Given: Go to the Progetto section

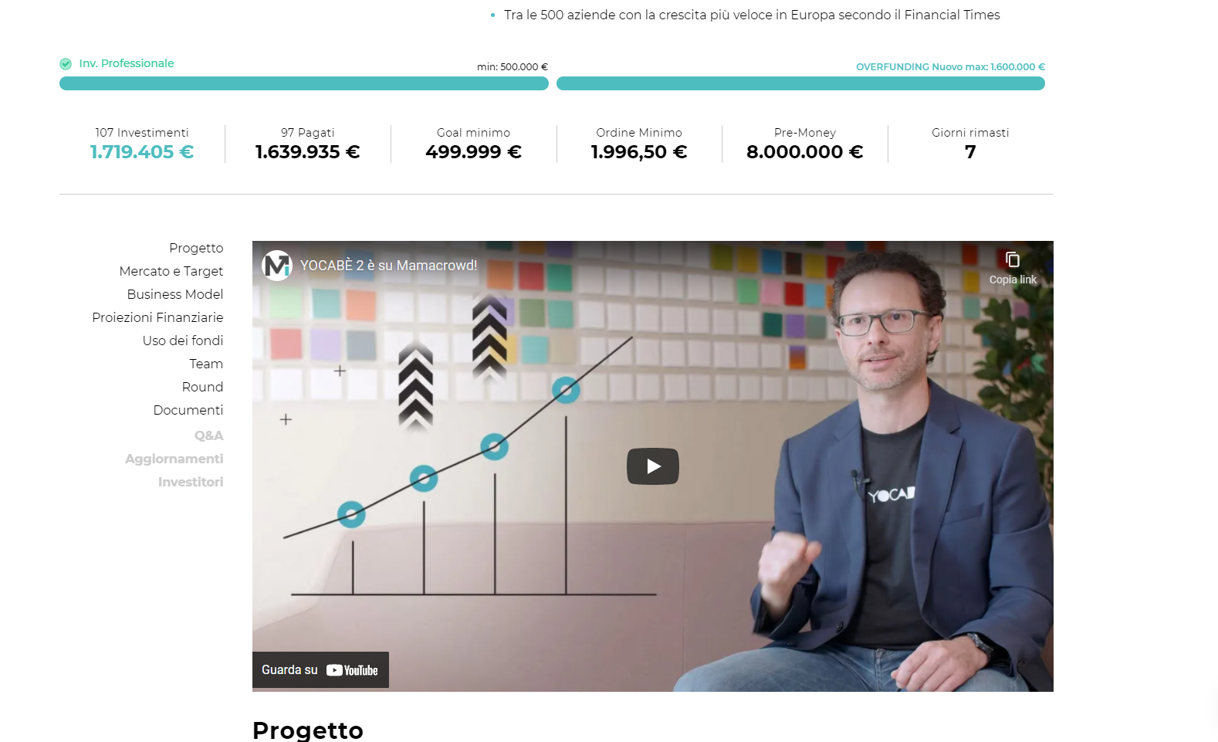Looking at the screenshot, I should [x=196, y=248].
